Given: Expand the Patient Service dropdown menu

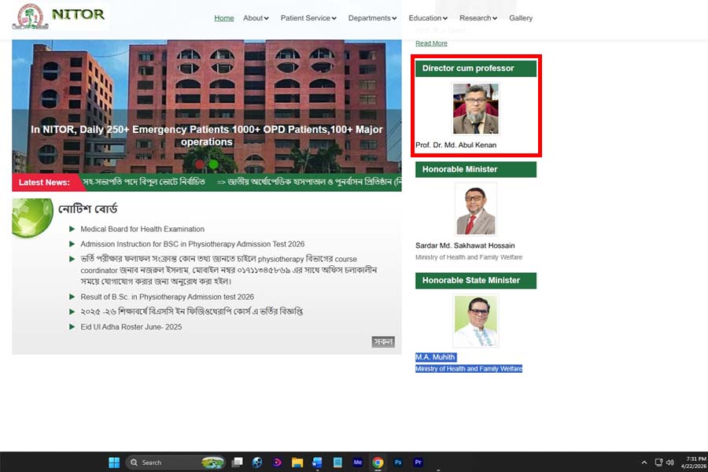Looking at the screenshot, I should click(x=308, y=18).
